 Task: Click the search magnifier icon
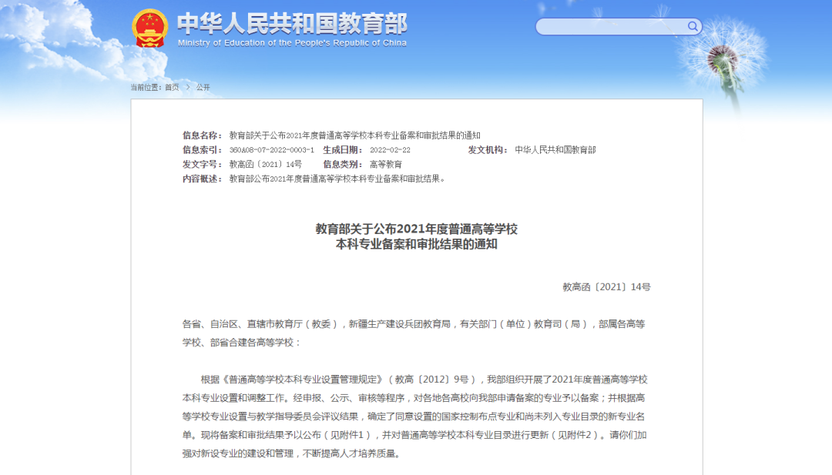point(693,27)
